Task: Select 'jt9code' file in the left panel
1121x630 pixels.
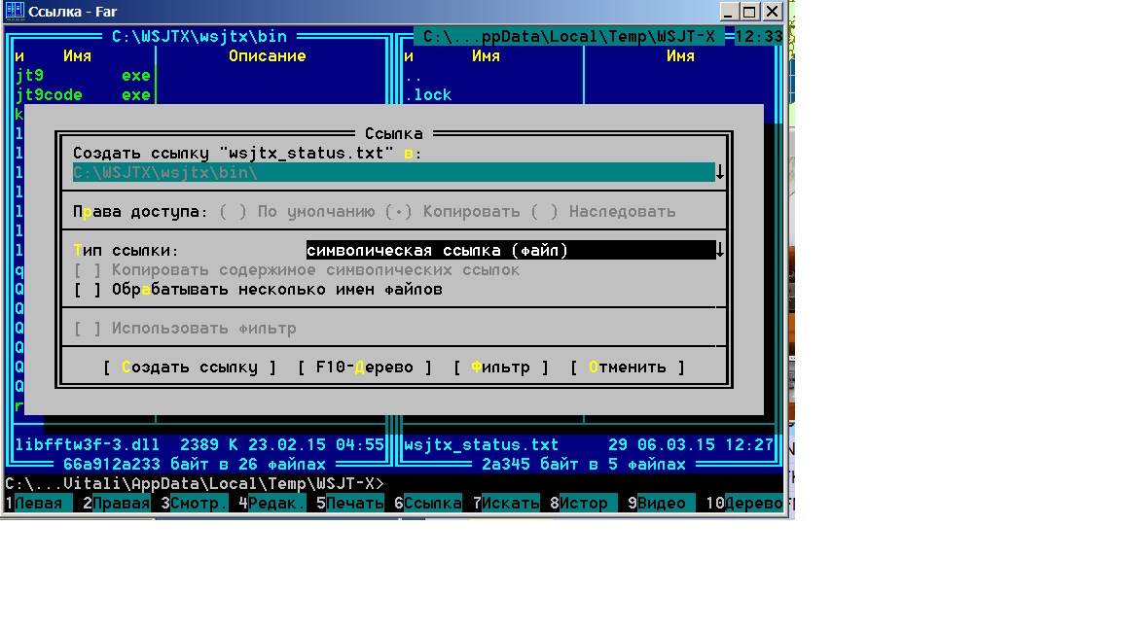Action: click(x=50, y=94)
